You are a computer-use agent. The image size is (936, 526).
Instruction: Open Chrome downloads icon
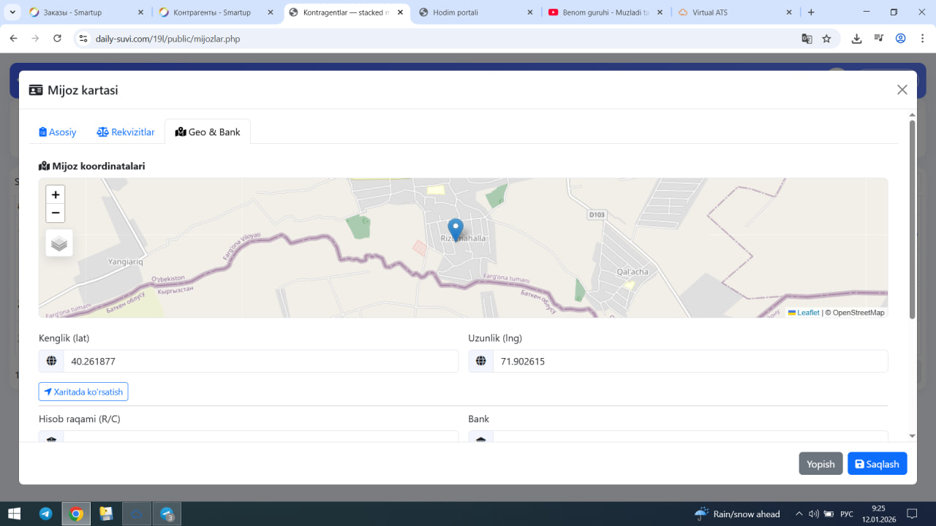point(856,39)
